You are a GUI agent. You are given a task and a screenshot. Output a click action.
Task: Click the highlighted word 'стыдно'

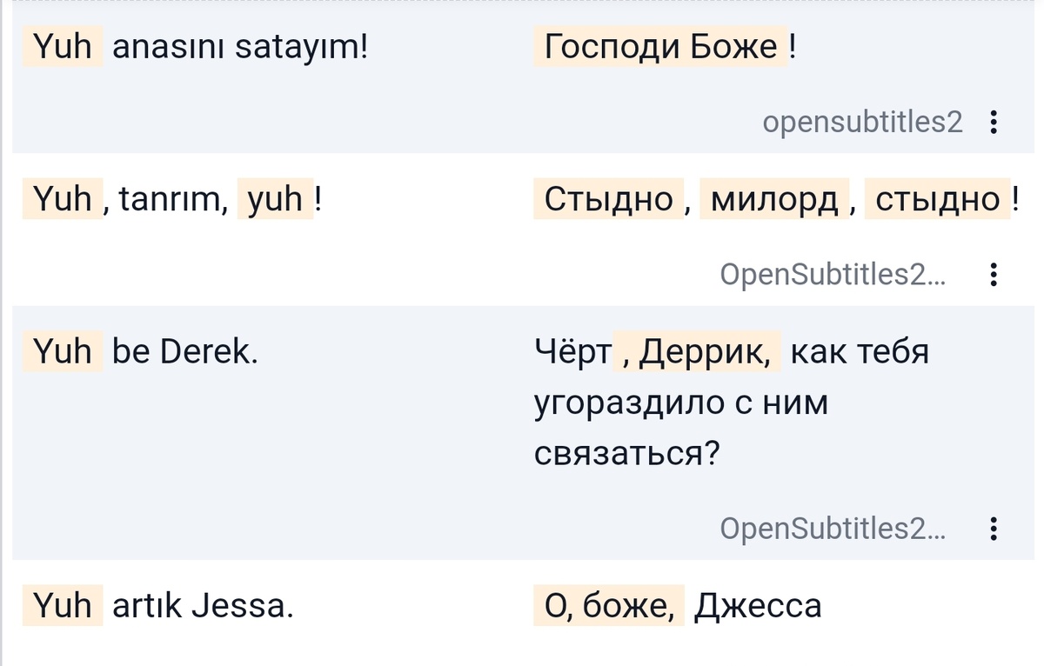click(x=938, y=199)
